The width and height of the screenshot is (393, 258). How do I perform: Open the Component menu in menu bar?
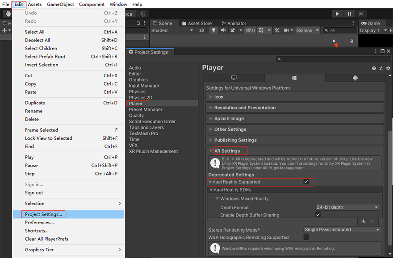pyautogui.click(x=92, y=4)
